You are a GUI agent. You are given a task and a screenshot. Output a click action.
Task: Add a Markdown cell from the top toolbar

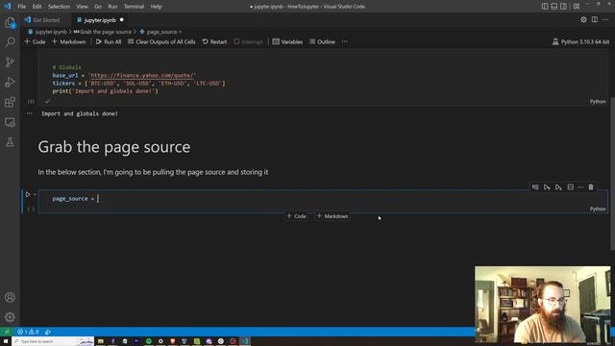68,41
